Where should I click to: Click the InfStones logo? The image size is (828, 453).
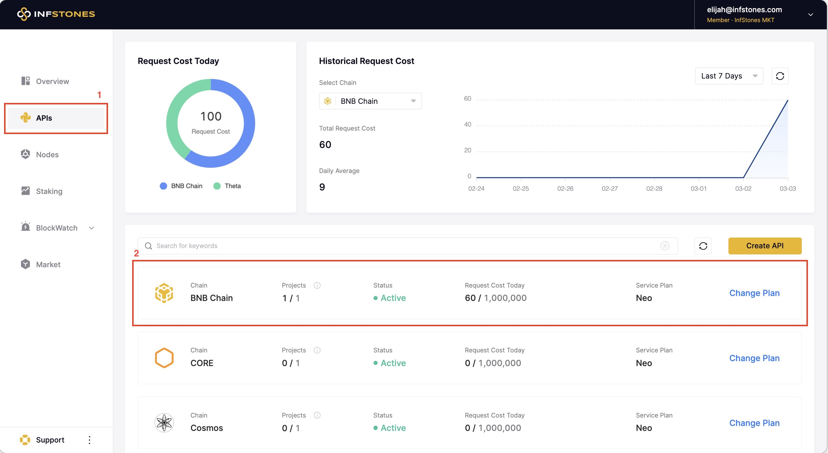pos(56,14)
